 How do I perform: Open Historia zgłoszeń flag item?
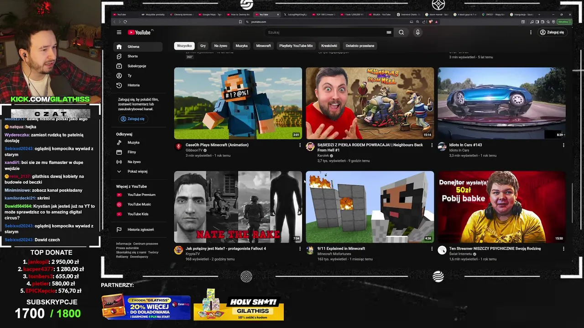coord(138,230)
